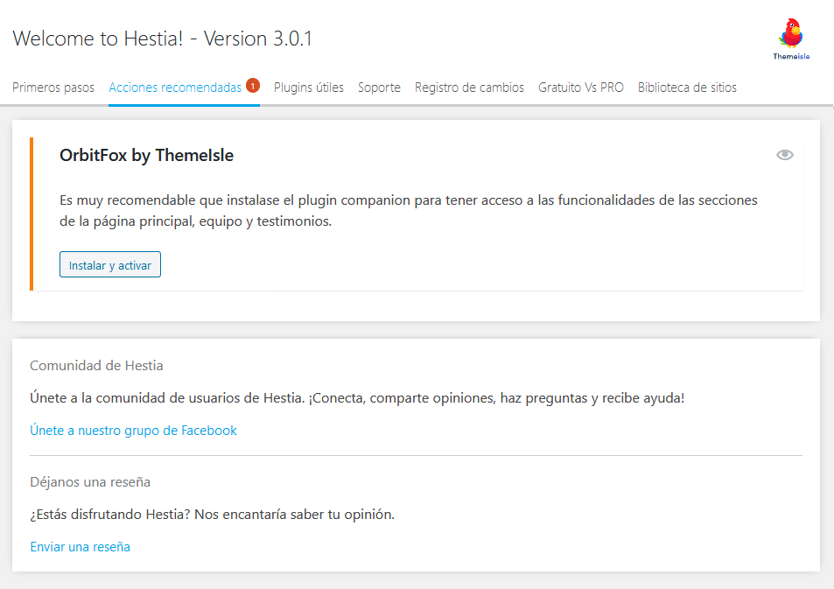Follow the Únete a nuestro grupo de Facebook link
Viewport: 834px width, 589px height.
[x=133, y=431]
